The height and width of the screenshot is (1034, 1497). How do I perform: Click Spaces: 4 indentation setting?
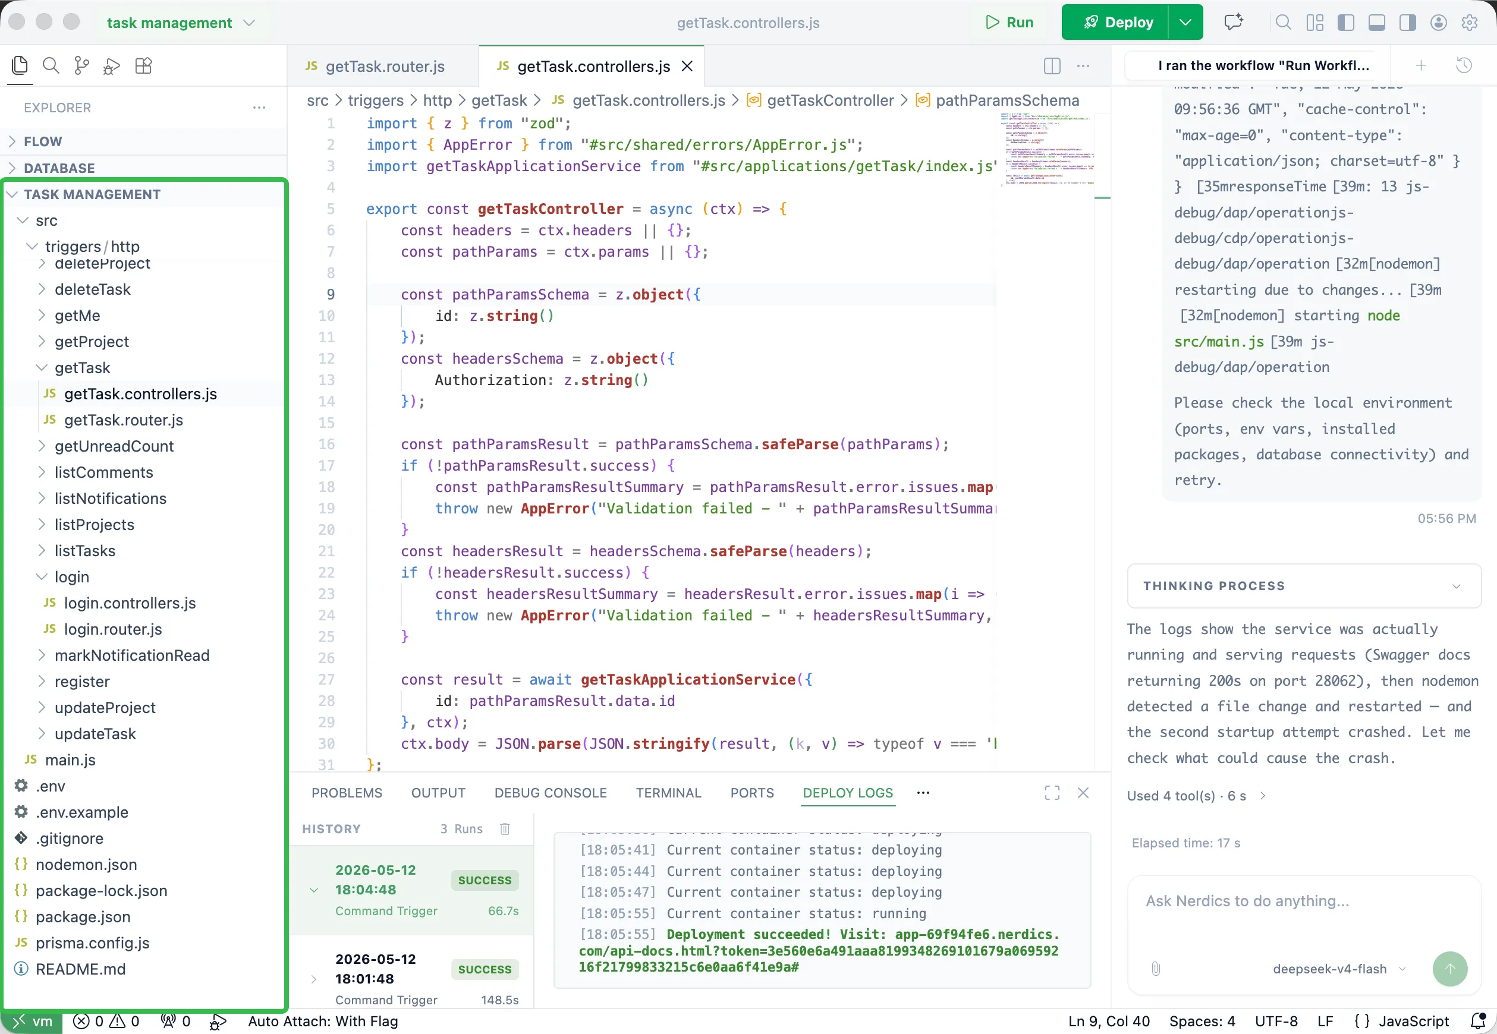[1202, 1021]
